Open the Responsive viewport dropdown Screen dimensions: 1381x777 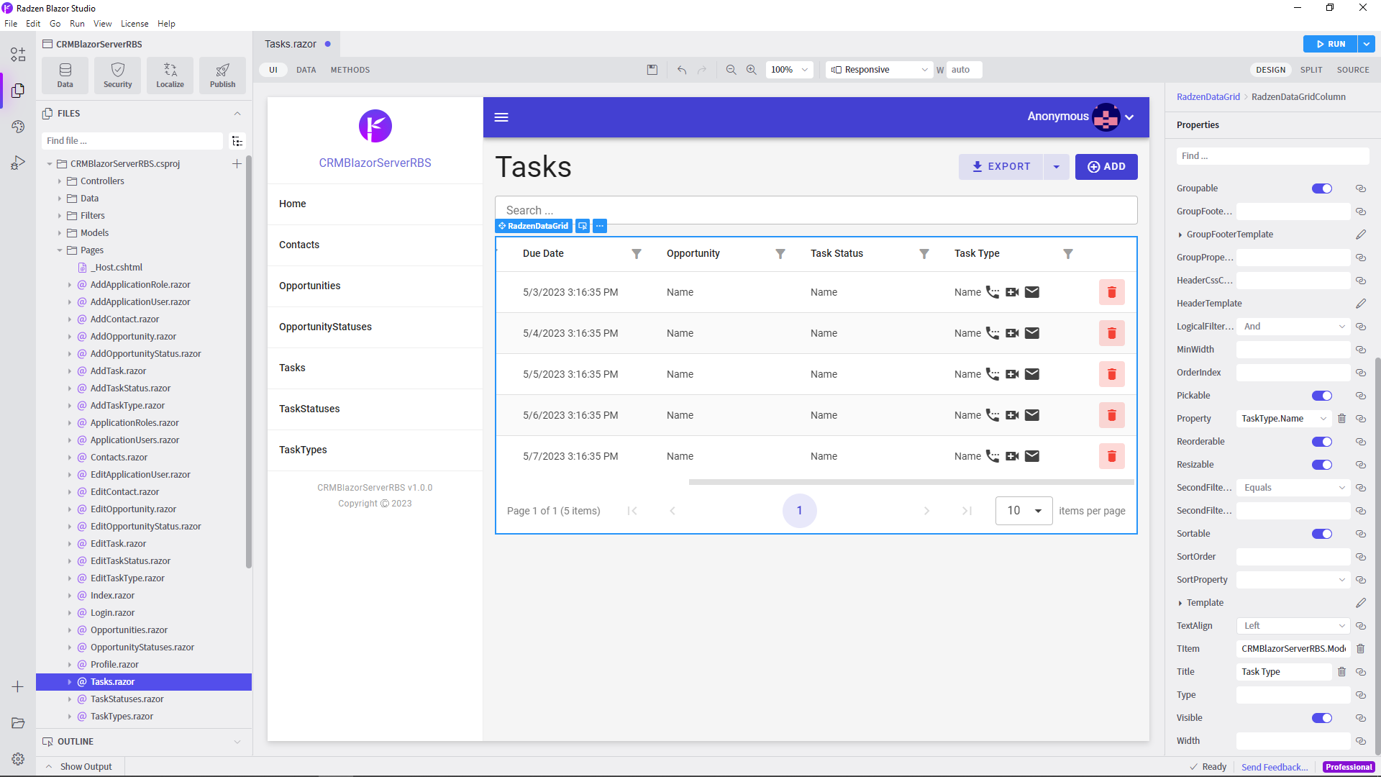(x=879, y=70)
